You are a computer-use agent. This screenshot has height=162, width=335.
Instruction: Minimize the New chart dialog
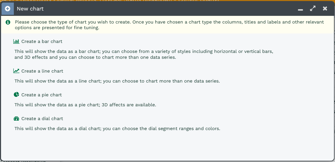(x=300, y=9)
